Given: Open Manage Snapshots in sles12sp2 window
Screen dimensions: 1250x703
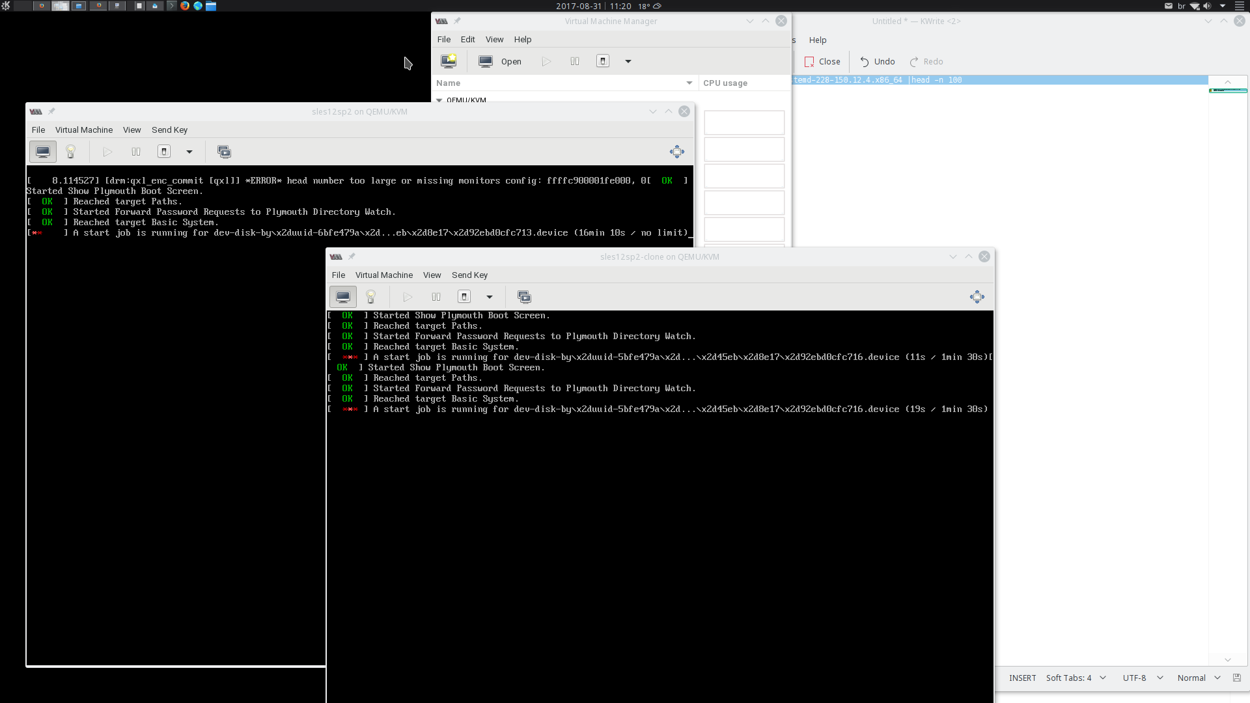Looking at the screenshot, I should 224,152.
